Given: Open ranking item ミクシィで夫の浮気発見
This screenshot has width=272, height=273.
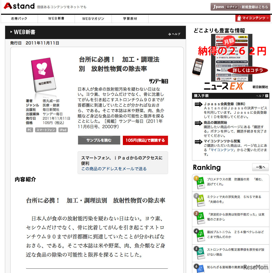Looking at the screenshot, I should (234, 199).
